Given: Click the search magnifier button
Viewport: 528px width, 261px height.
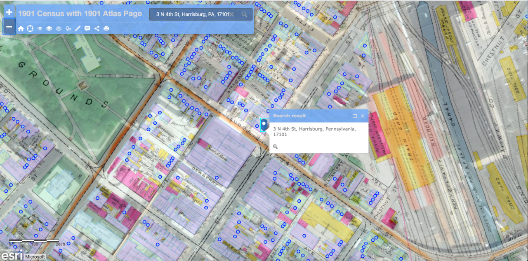Looking at the screenshot, I should point(245,14).
